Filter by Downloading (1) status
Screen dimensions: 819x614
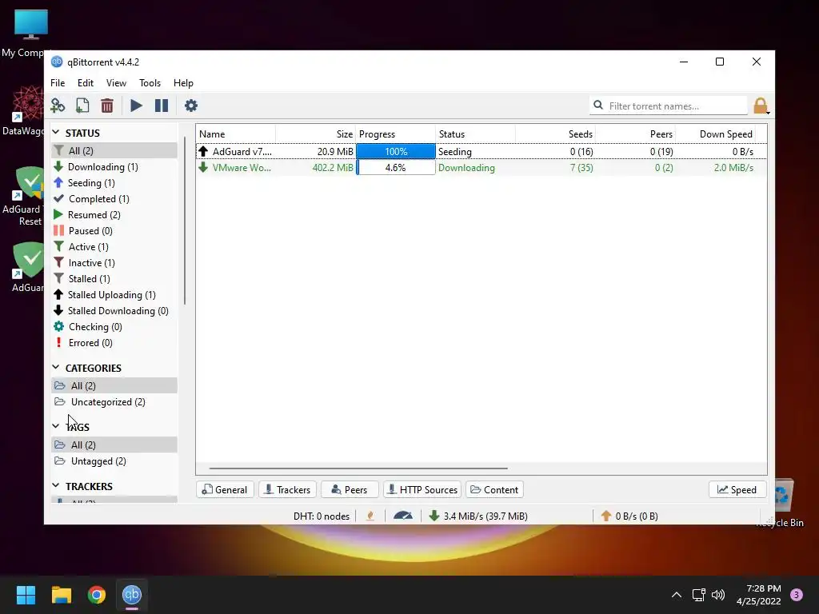(x=103, y=166)
